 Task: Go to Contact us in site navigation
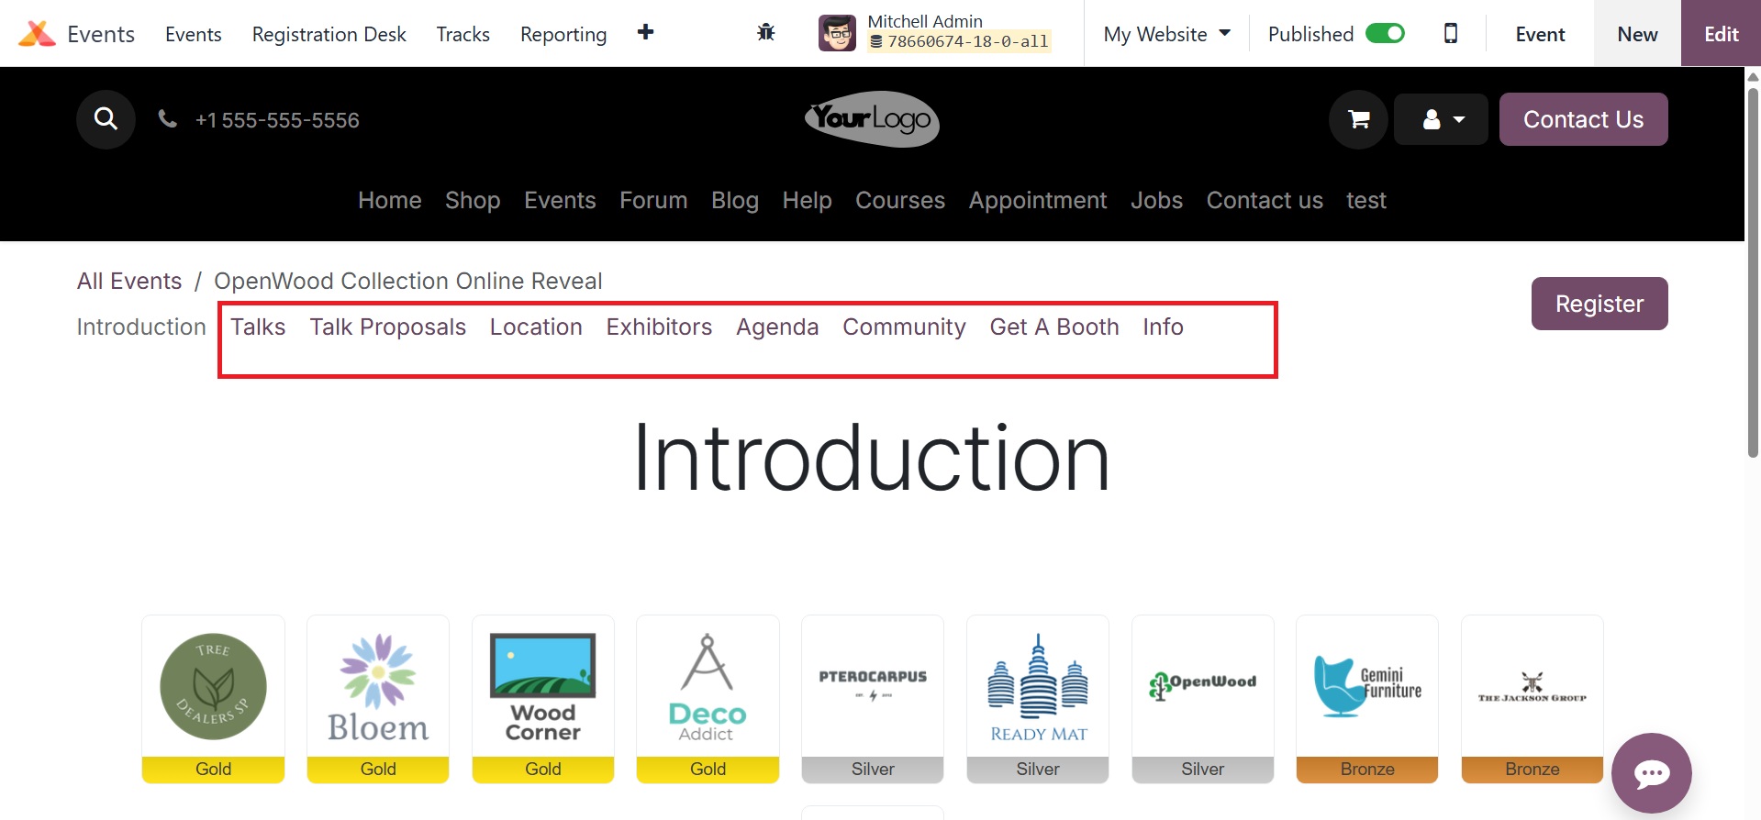coord(1265,200)
